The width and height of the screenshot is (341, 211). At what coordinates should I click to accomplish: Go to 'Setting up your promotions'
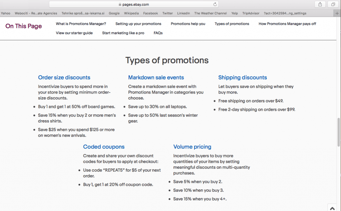(138, 24)
